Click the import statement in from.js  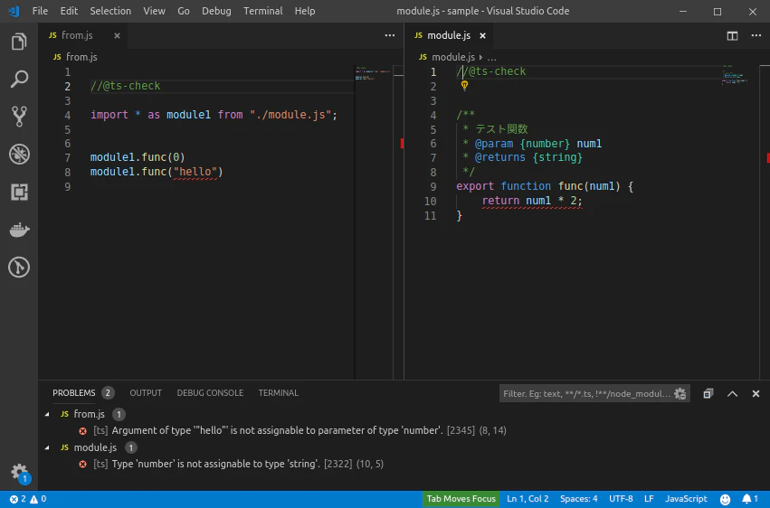pos(214,115)
